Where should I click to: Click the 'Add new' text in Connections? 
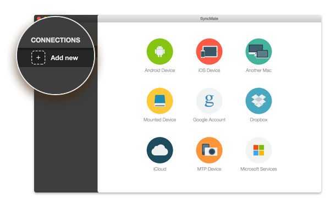(64, 58)
